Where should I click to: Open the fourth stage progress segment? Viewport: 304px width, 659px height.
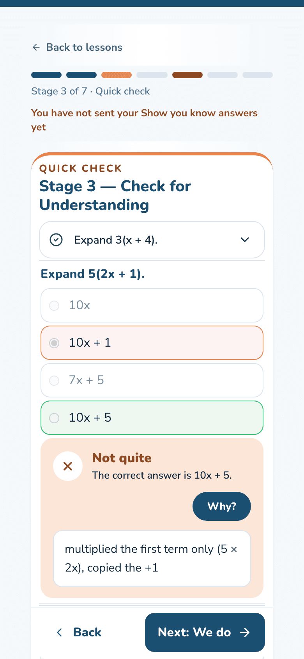tap(152, 75)
